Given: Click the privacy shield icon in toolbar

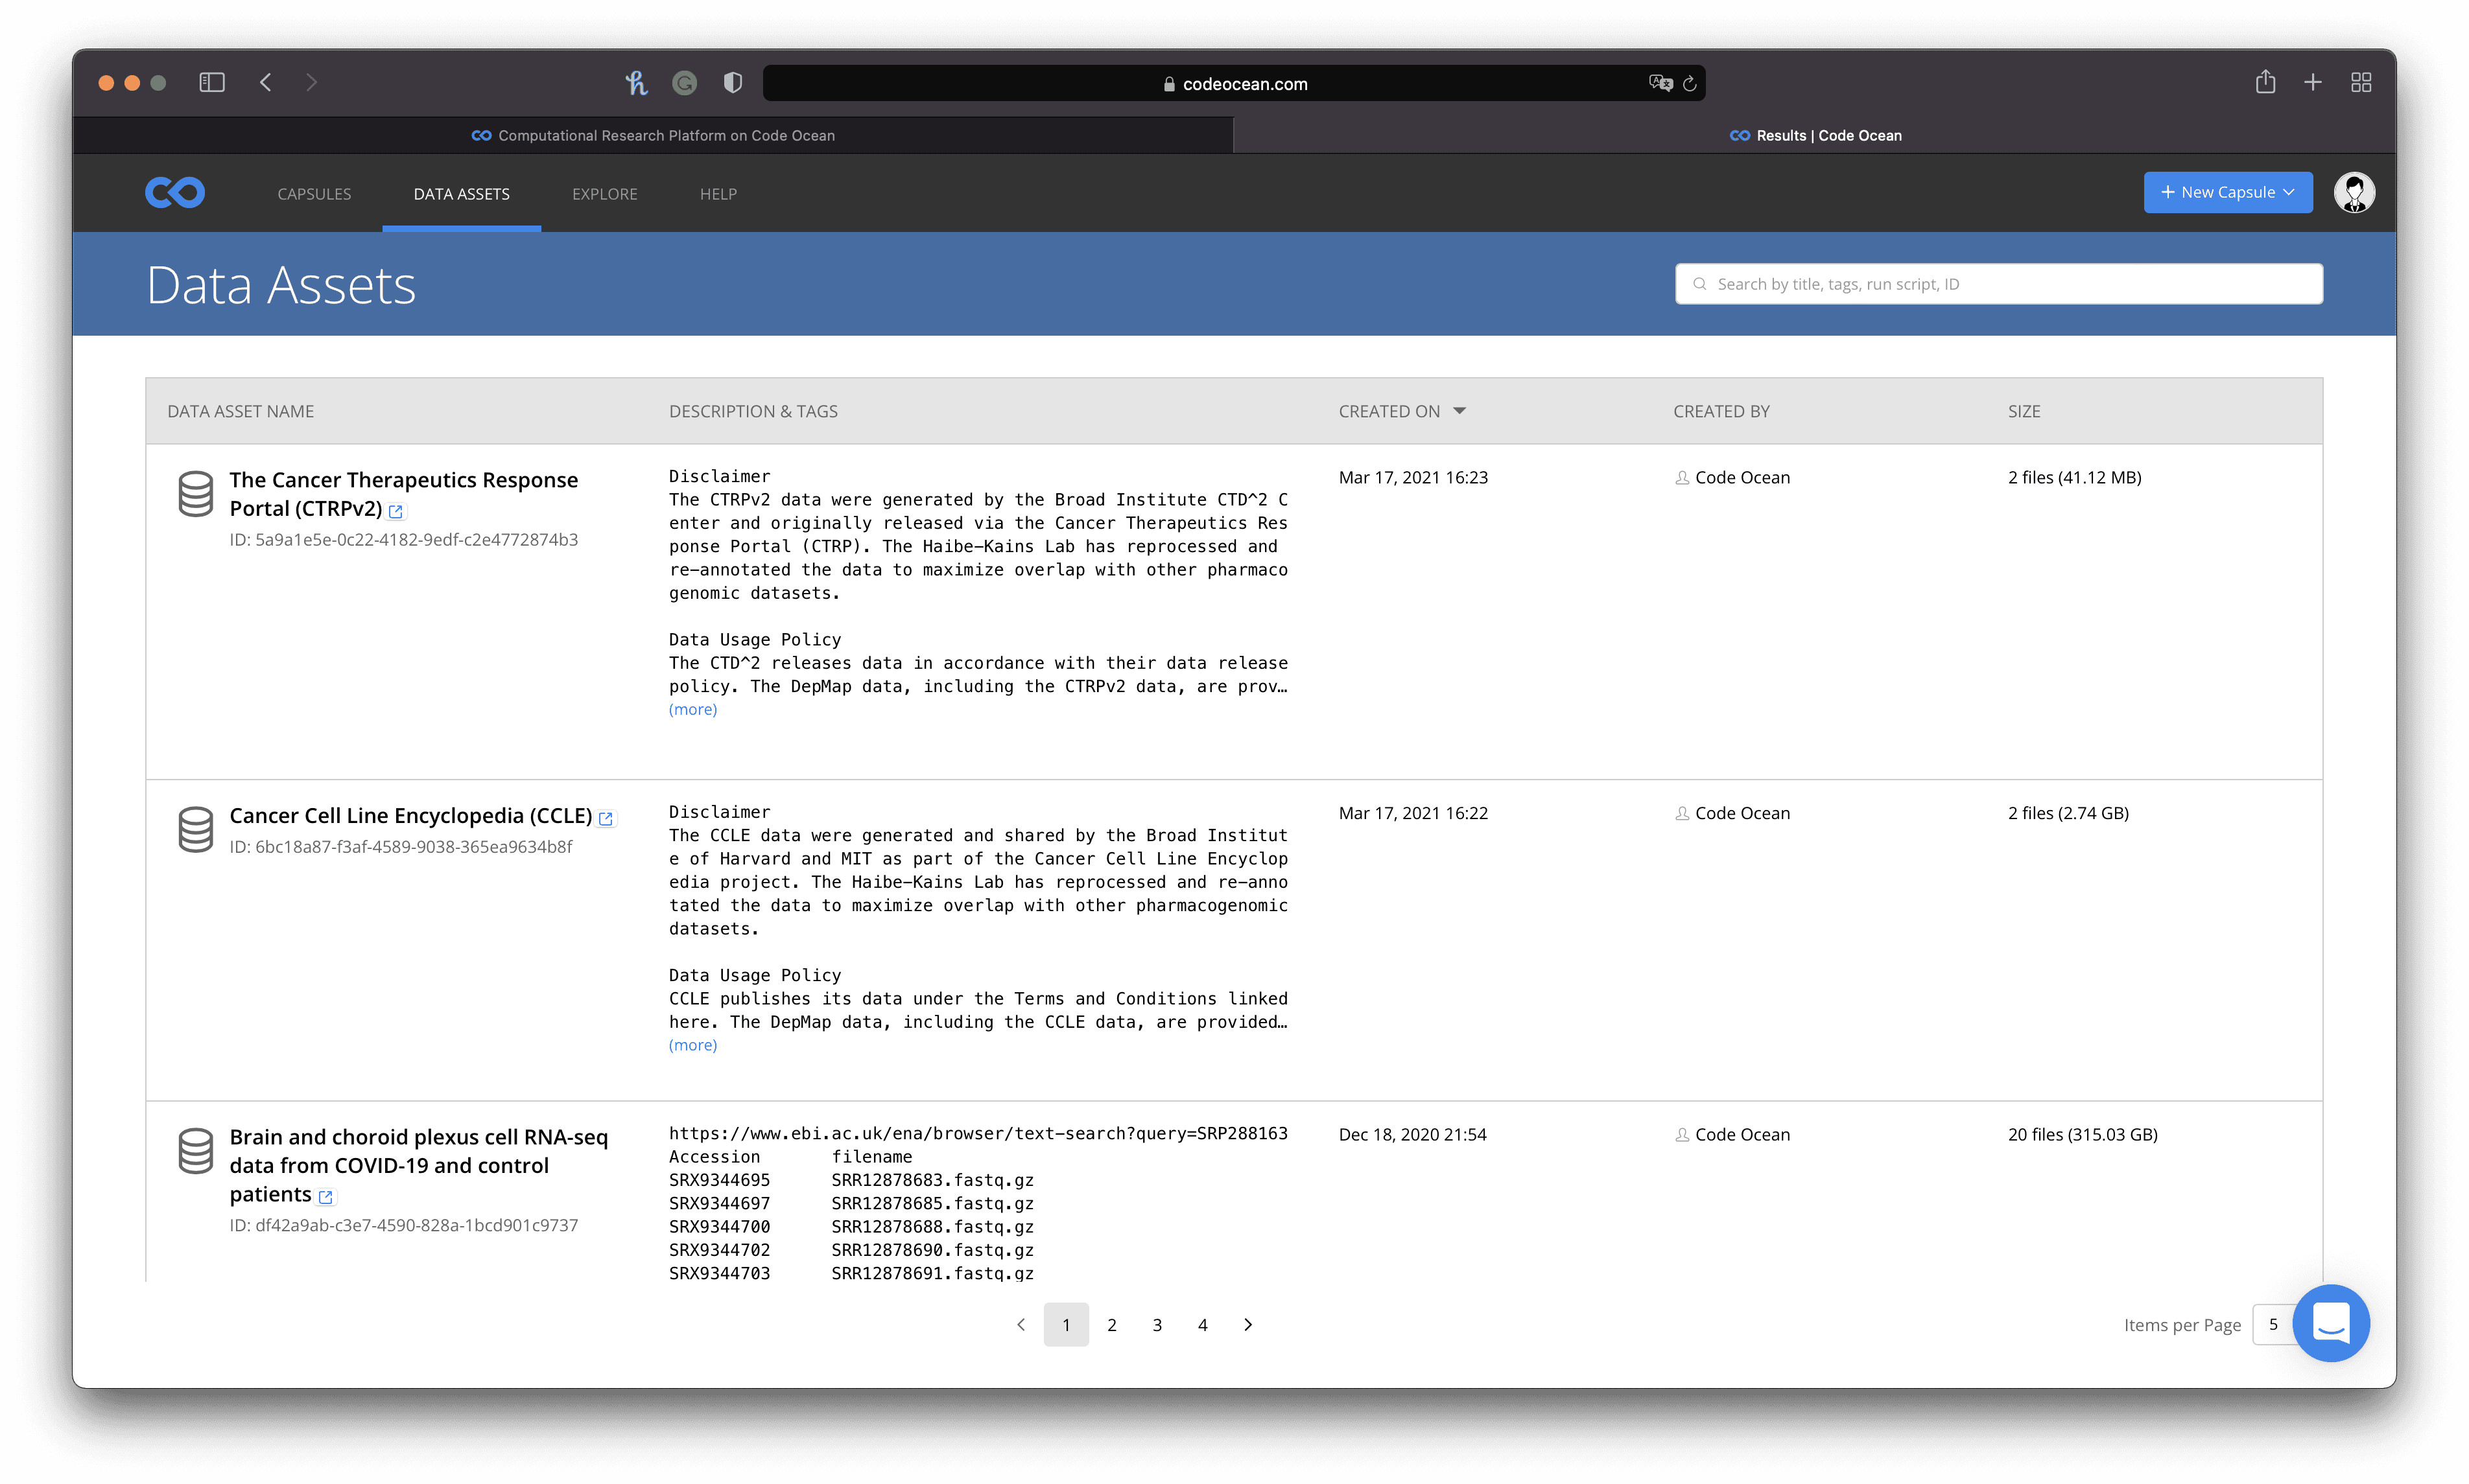Looking at the screenshot, I should coord(732,82).
